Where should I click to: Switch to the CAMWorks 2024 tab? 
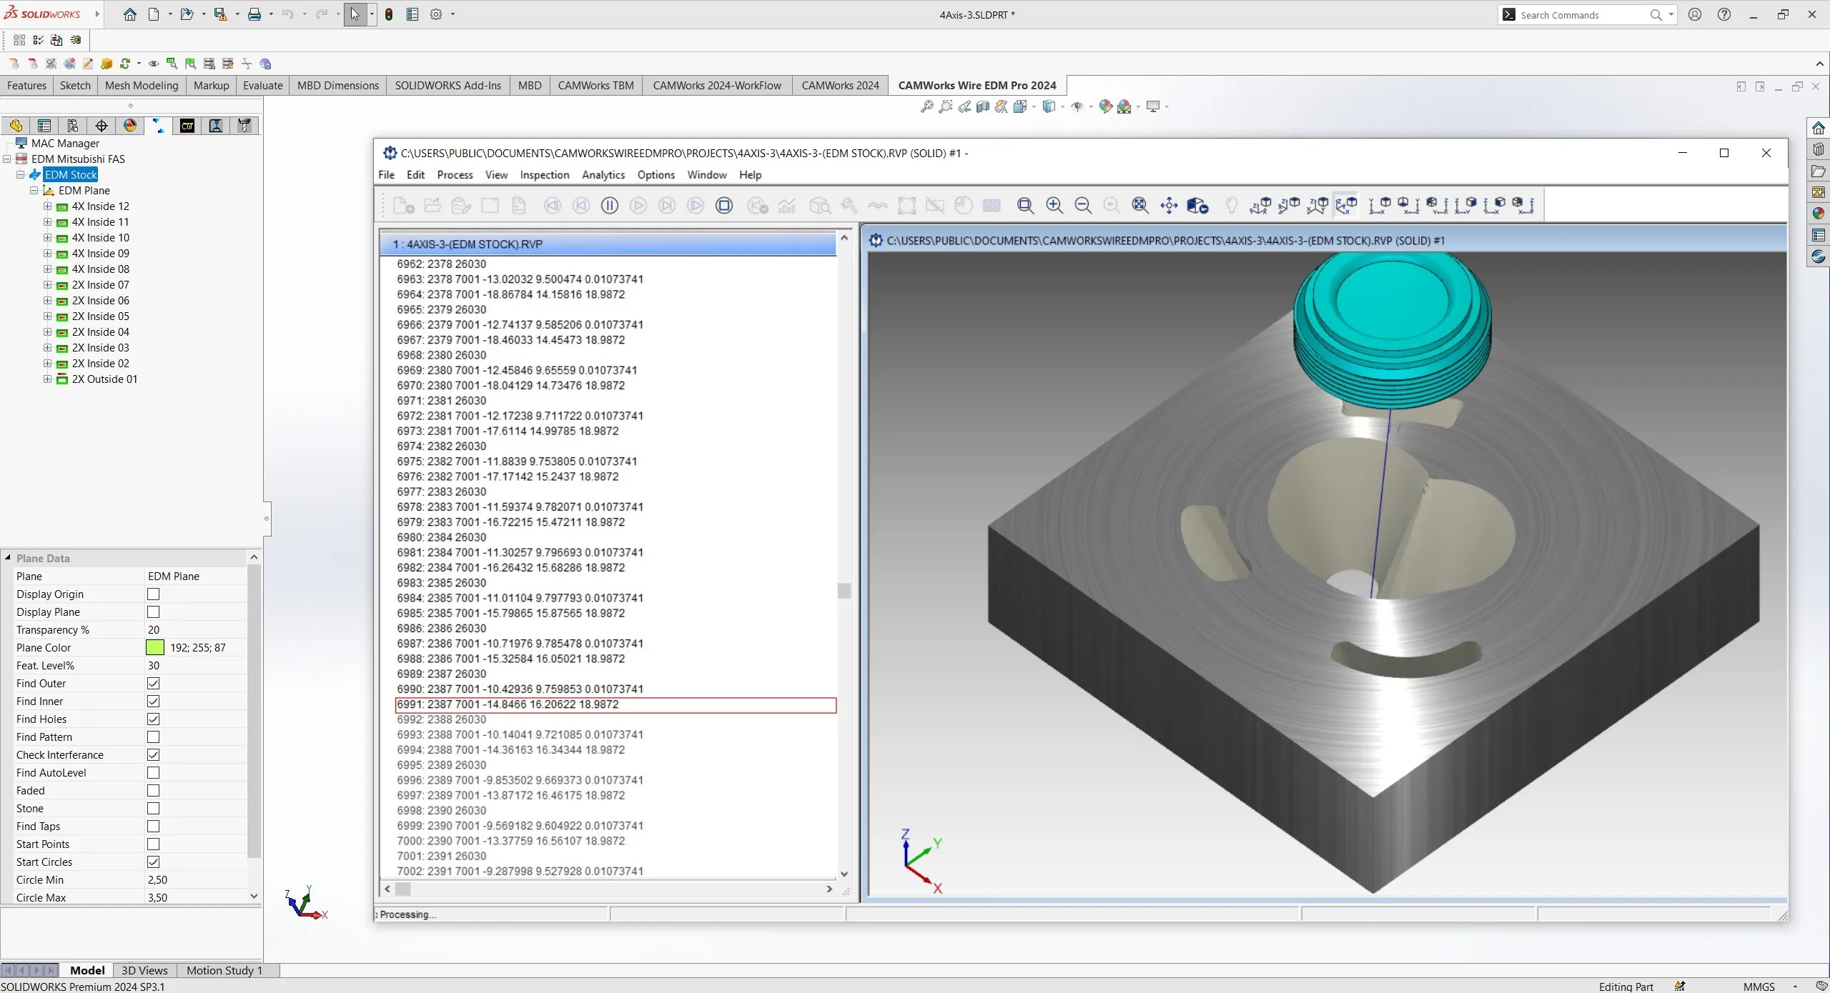click(840, 86)
